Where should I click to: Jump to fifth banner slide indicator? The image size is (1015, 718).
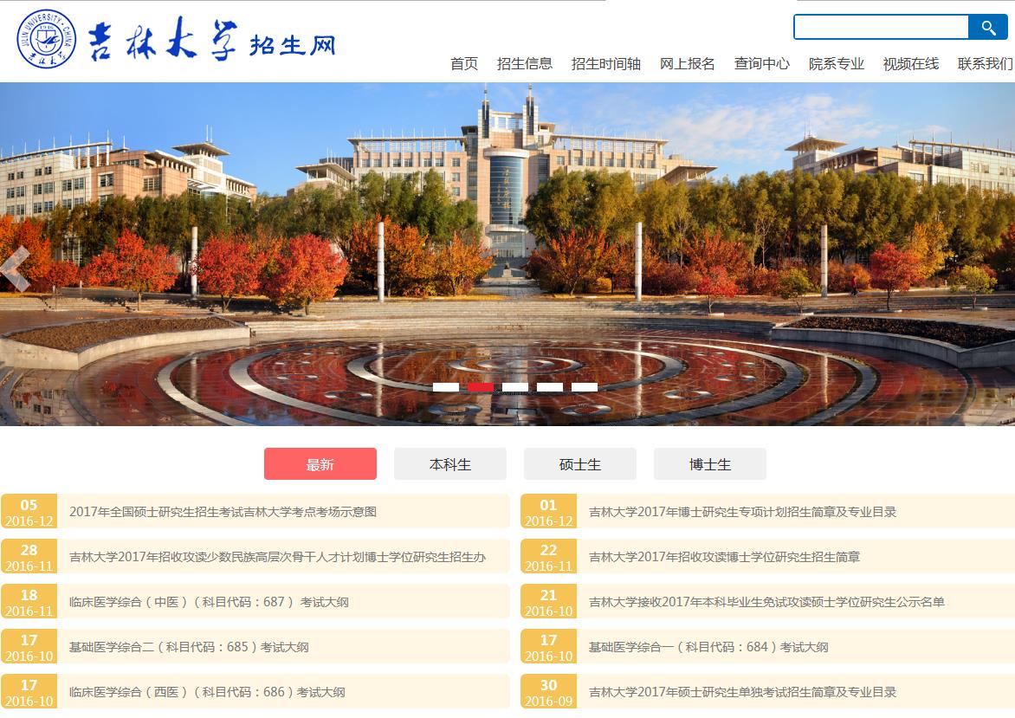[585, 387]
